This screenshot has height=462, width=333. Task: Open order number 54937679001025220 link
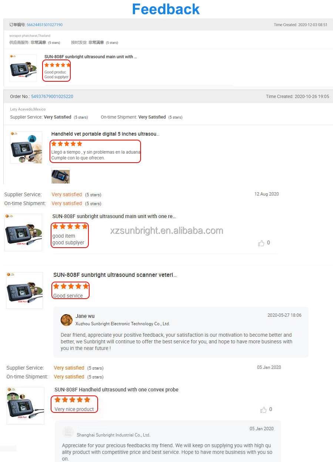click(x=52, y=96)
